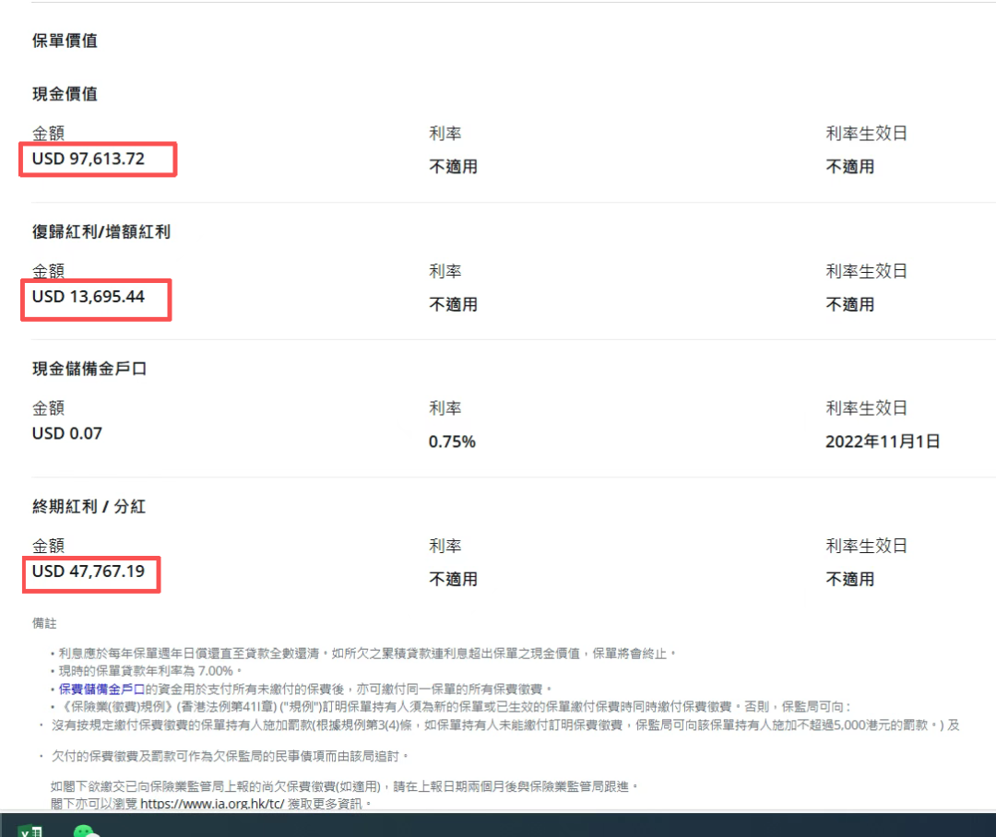996x837 pixels.
Task: Select the 現金價值 section heading
Action: [65, 94]
